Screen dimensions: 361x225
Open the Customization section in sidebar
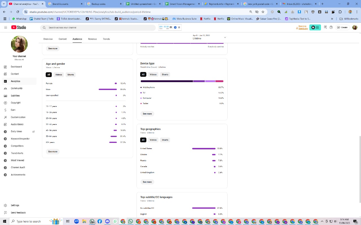[18, 117]
